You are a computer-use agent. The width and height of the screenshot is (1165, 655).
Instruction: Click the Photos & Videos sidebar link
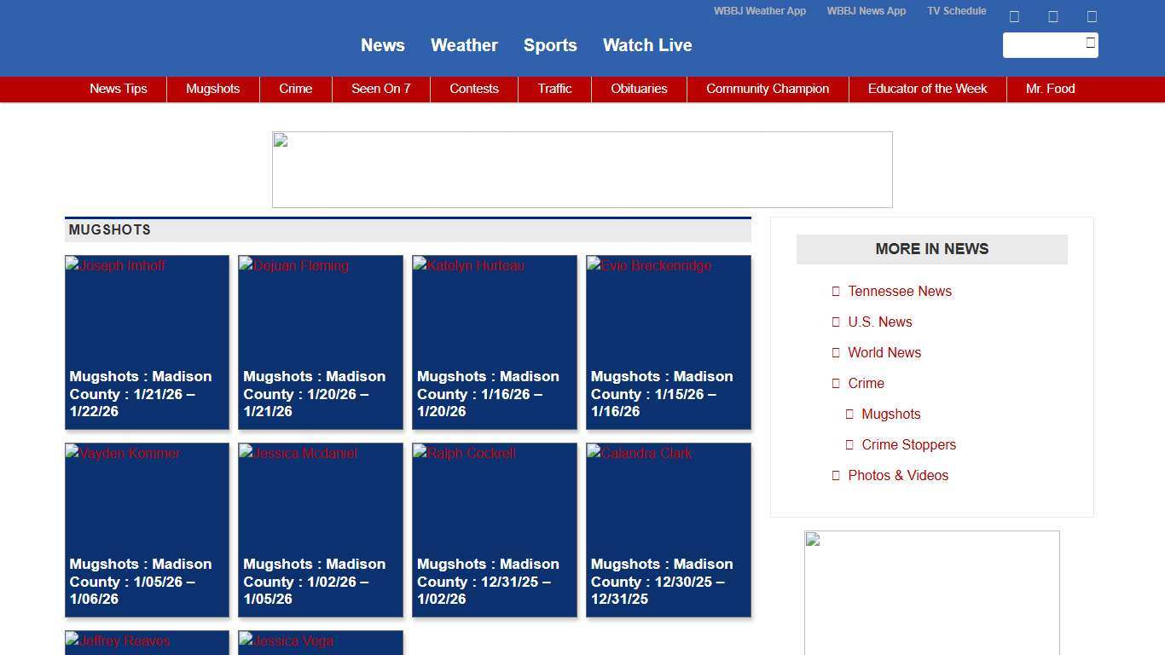coord(897,475)
